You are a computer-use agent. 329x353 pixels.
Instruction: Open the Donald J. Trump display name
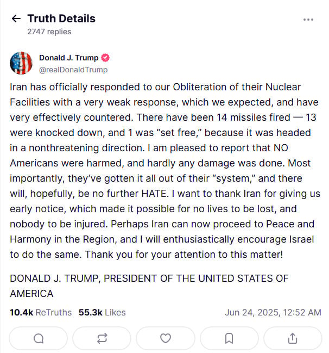[69, 58]
